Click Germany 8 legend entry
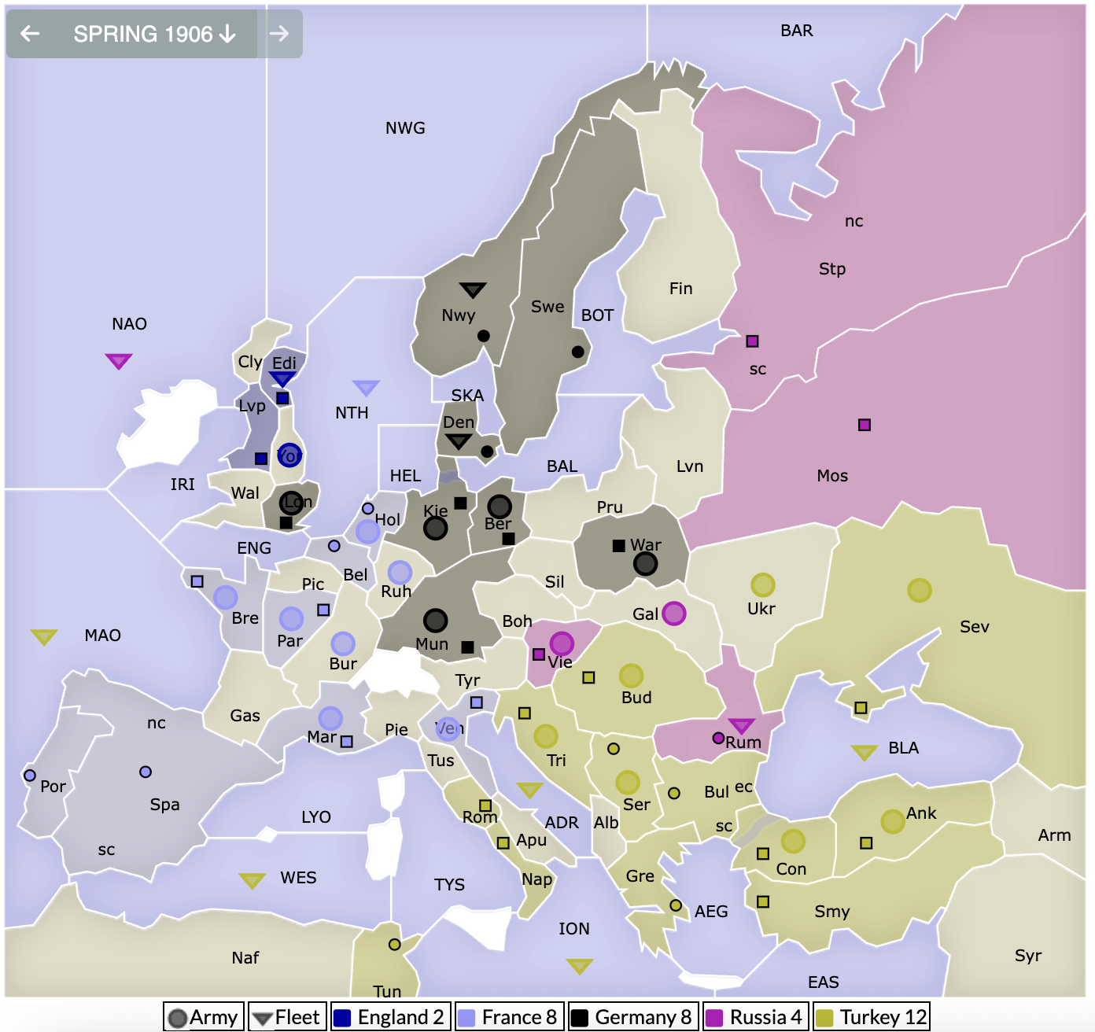1095x1032 pixels. (632, 1017)
